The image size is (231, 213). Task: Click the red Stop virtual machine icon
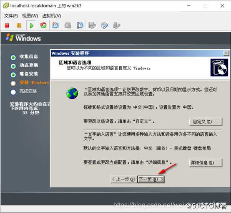coord(7,25)
